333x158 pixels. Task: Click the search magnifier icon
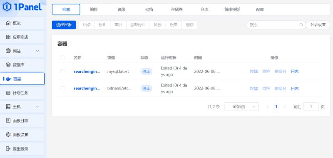tap(301, 25)
